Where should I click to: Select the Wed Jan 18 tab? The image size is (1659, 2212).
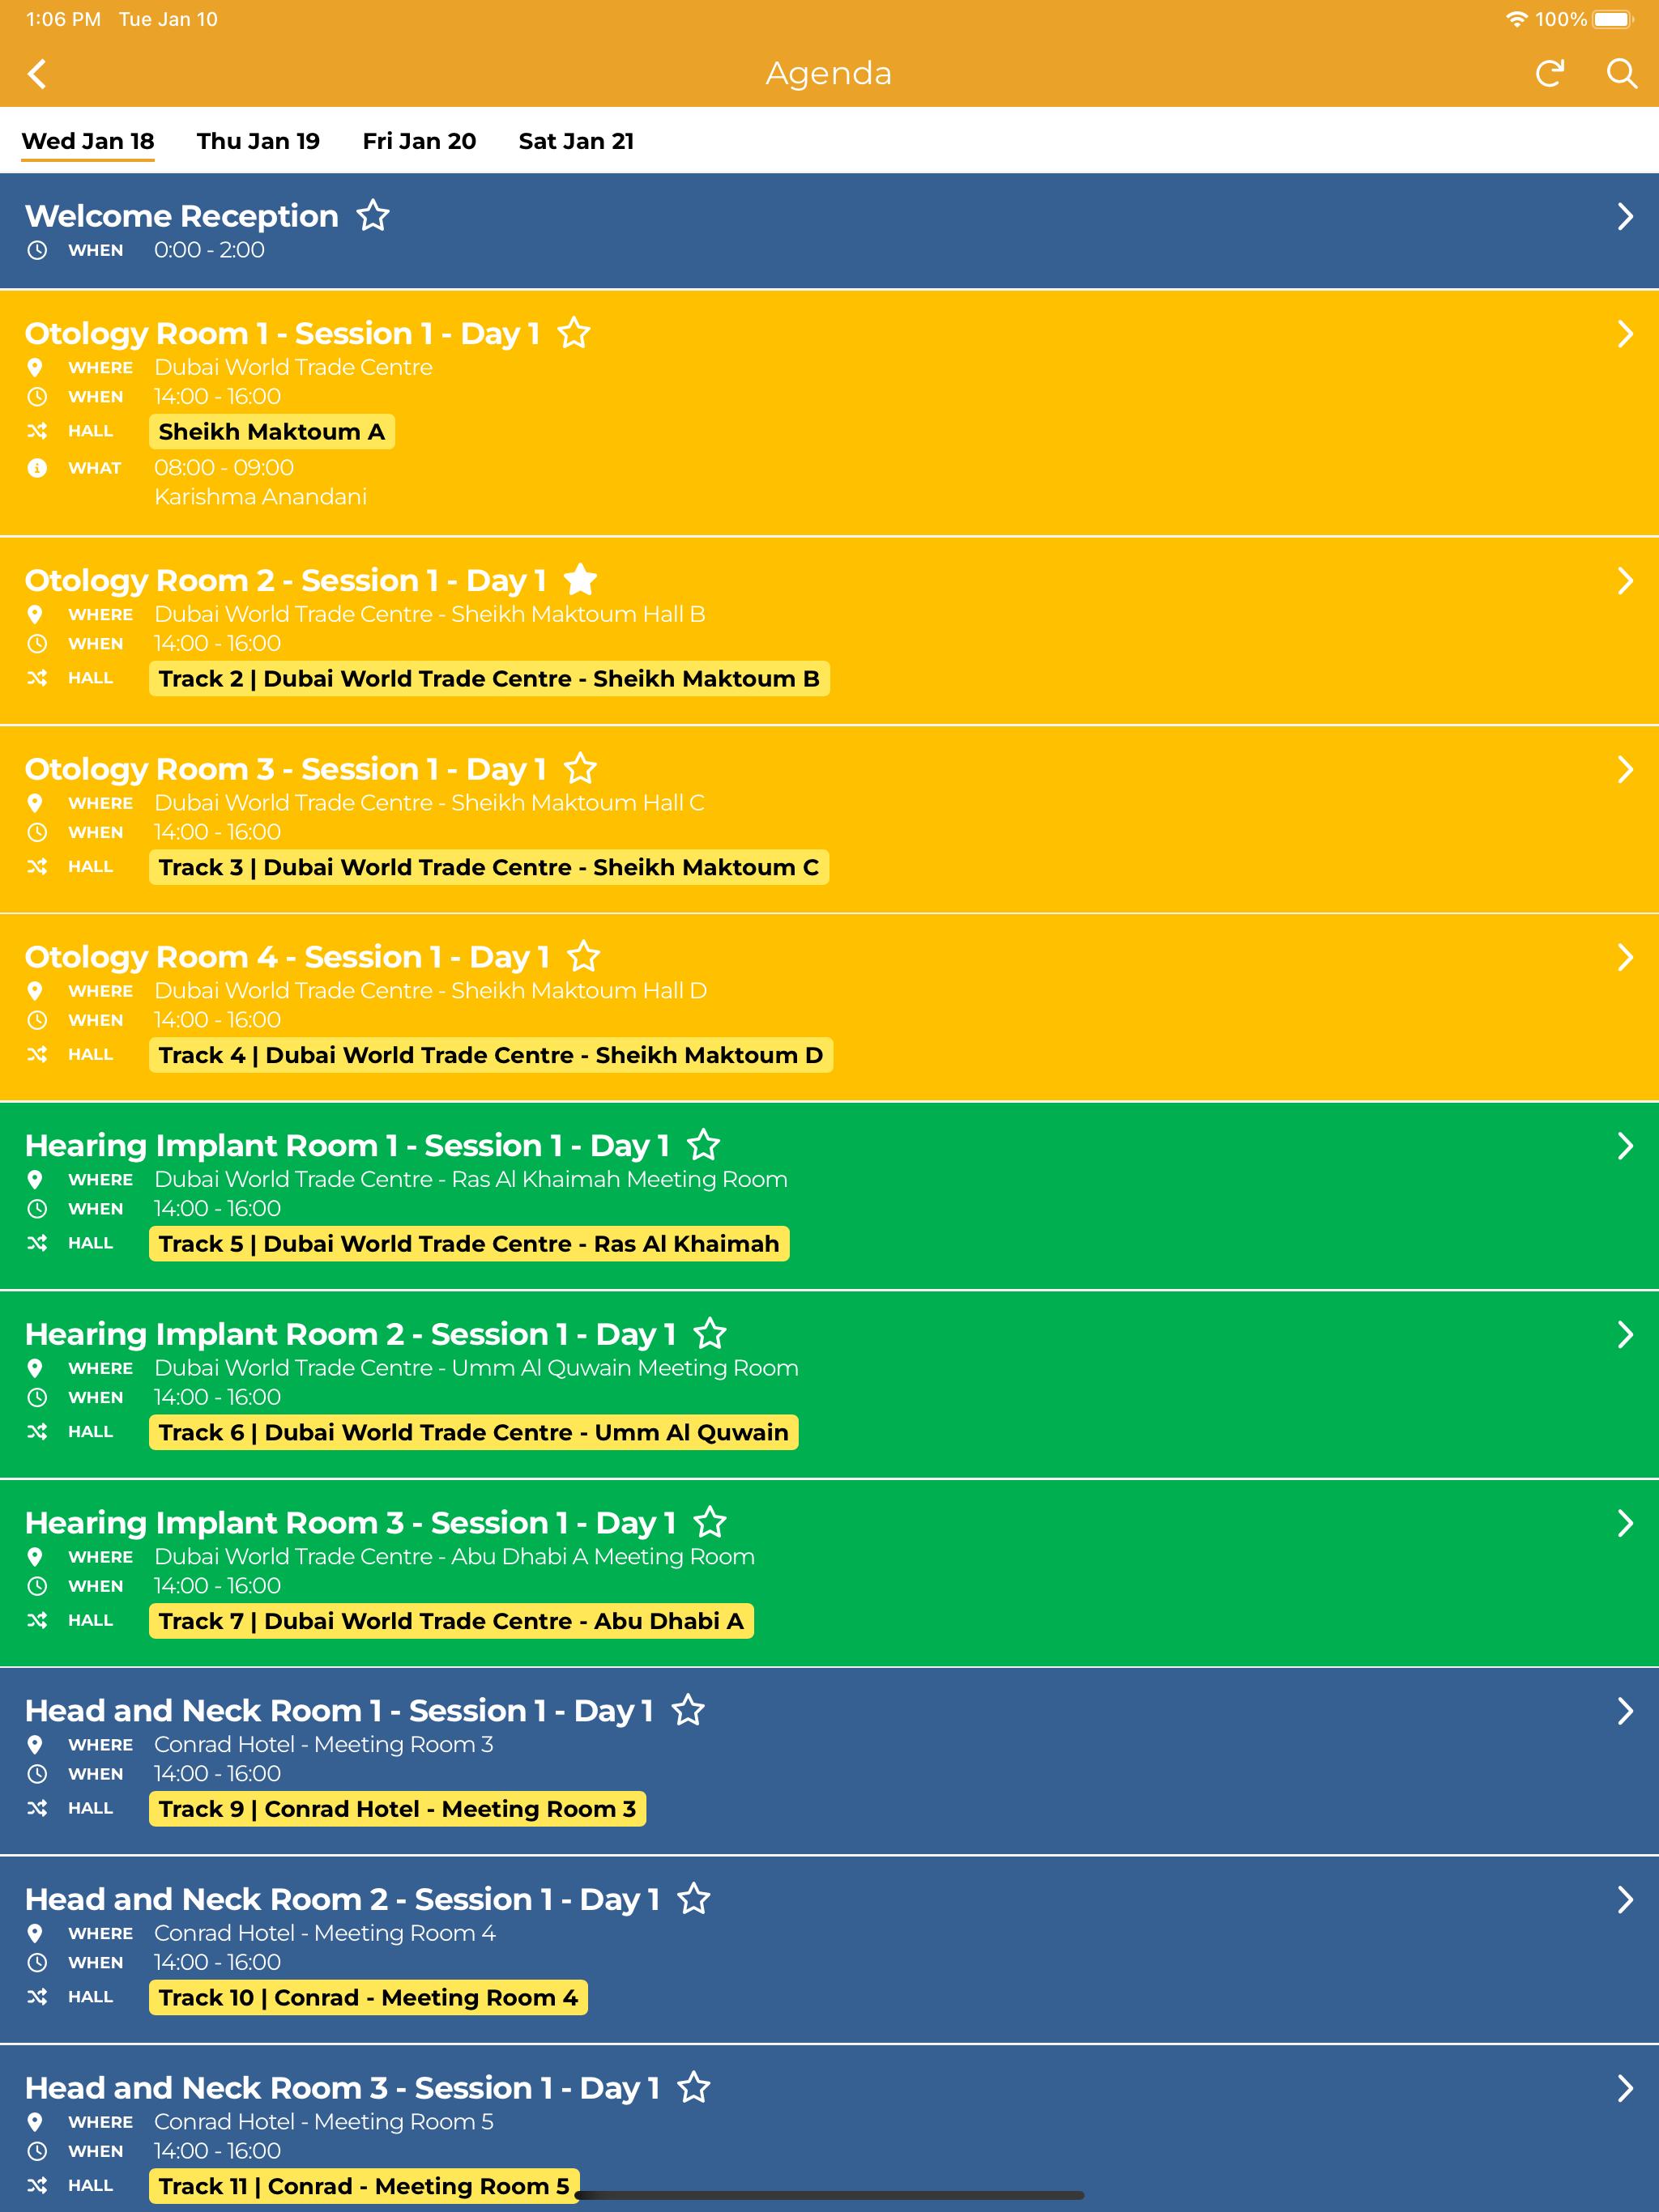tap(88, 141)
